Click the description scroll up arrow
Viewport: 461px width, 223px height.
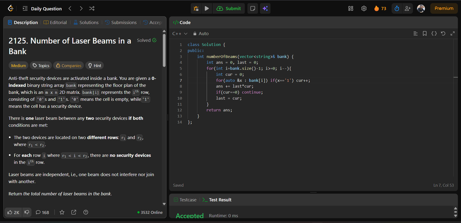click(164, 31)
